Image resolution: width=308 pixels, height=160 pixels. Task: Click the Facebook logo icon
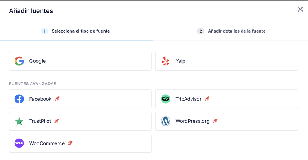[x=19, y=99]
